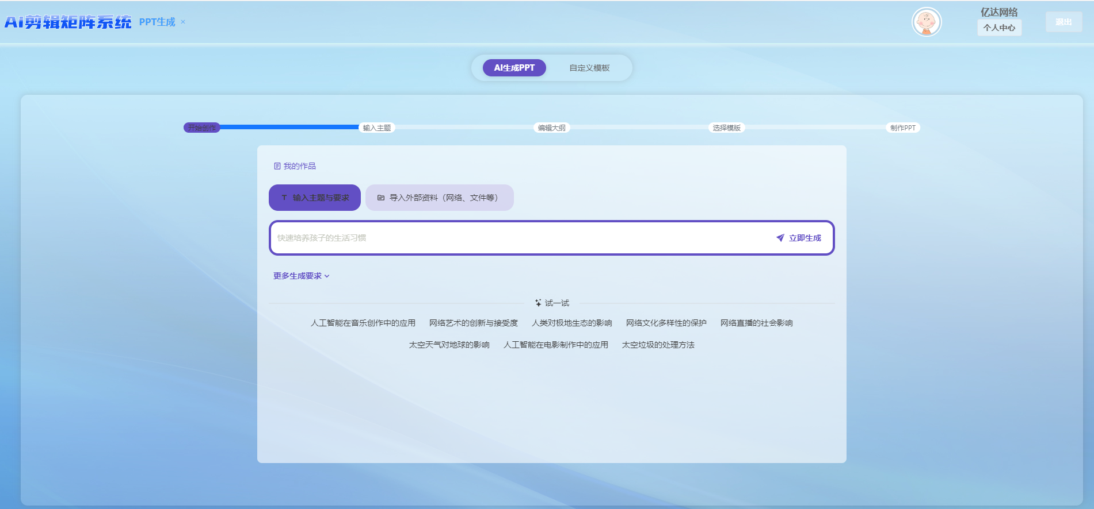The image size is (1094, 509).
Task: Switch to 自定义模板 mode
Action: tap(589, 68)
